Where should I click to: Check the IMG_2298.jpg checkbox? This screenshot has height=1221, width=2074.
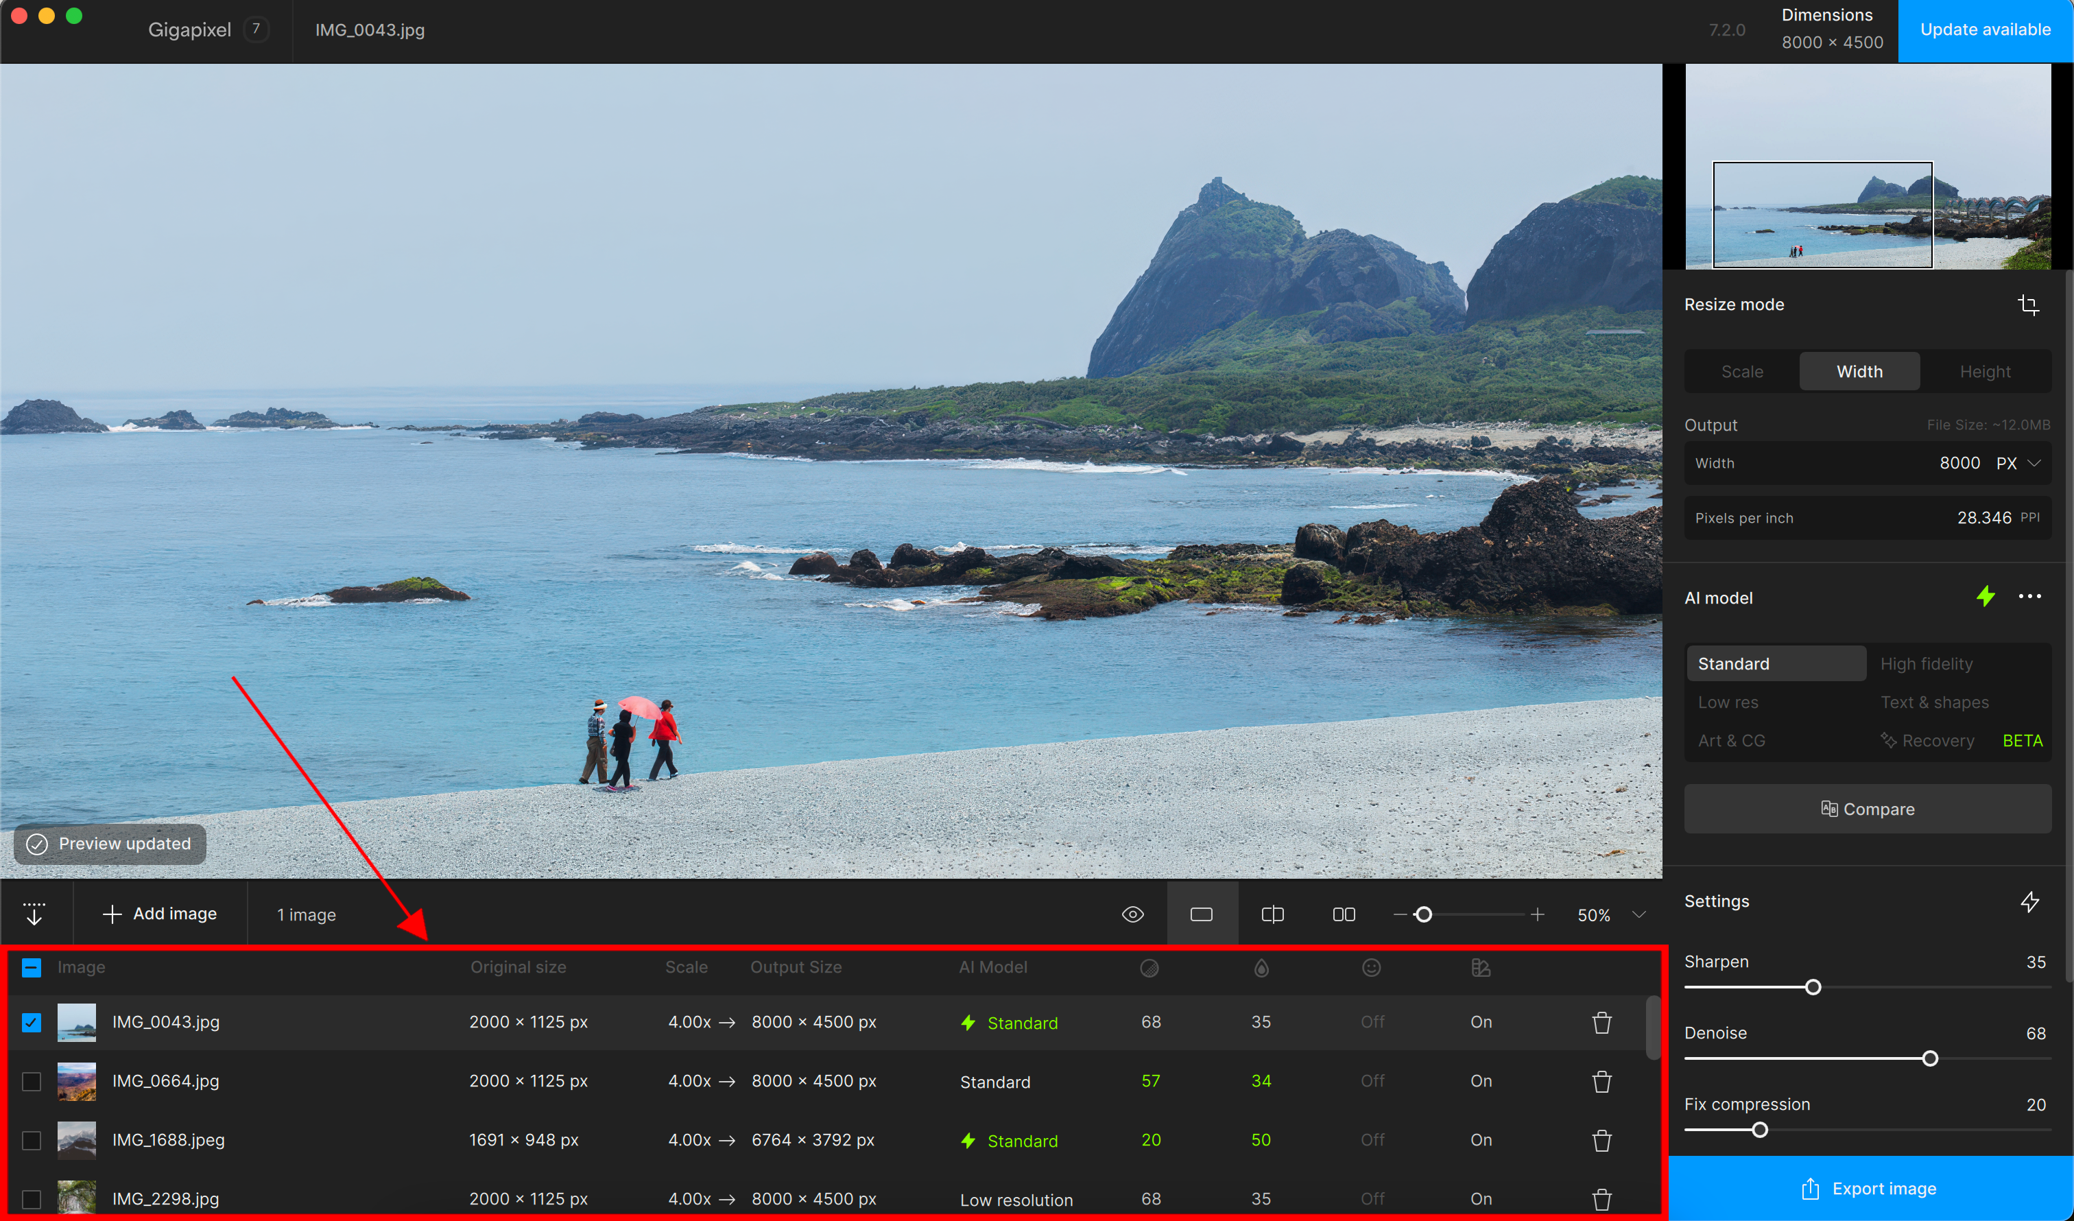[x=32, y=1199]
